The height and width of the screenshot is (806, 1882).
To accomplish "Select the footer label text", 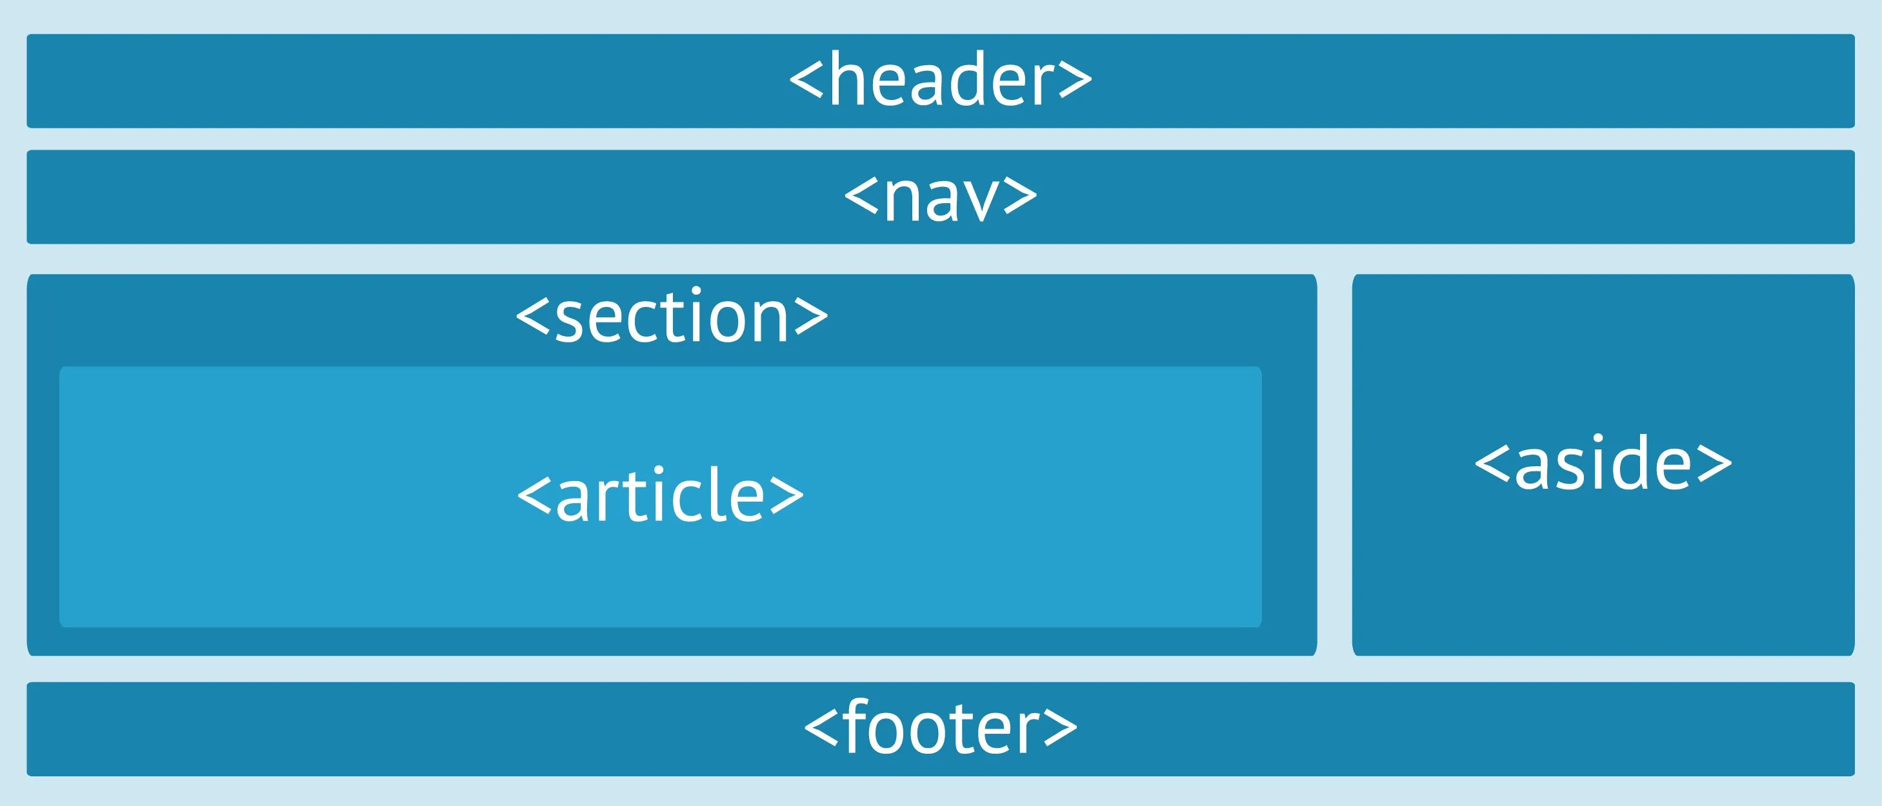I will click(940, 736).
